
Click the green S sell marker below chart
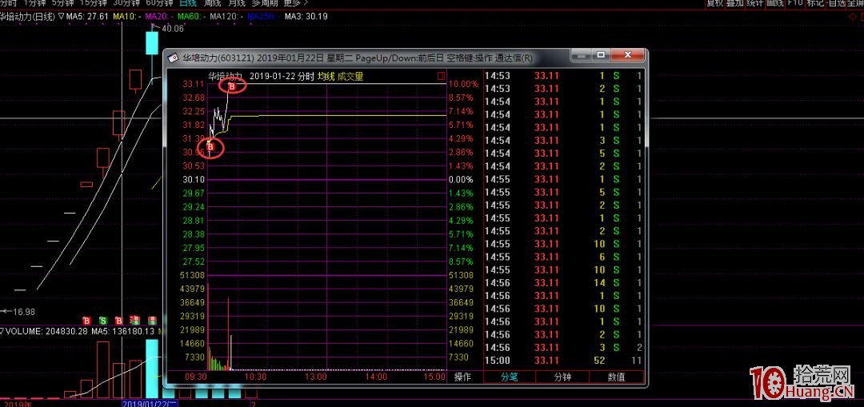click(x=104, y=321)
